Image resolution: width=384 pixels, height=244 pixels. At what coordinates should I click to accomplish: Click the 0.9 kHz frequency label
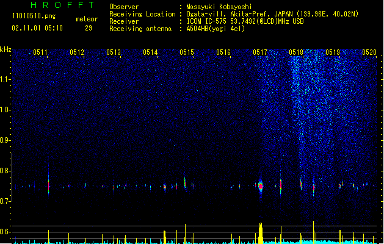point(5,140)
